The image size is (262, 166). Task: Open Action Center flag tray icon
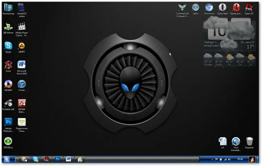pos(217,159)
